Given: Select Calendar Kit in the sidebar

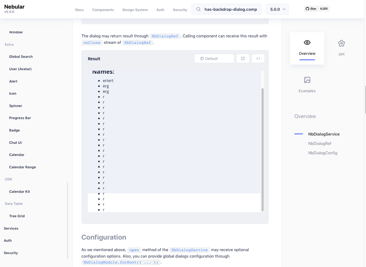Looking at the screenshot, I should [x=19, y=191].
